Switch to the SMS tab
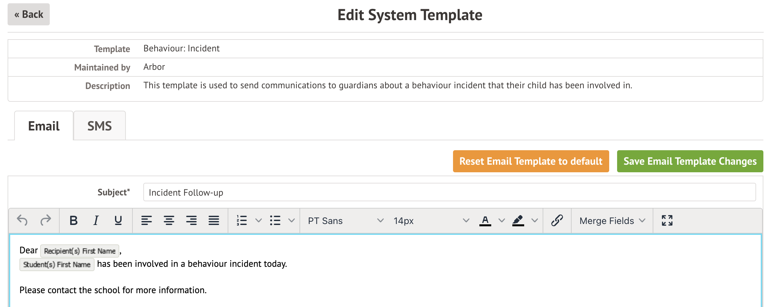The height and width of the screenshot is (307, 767). click(99, 126)
